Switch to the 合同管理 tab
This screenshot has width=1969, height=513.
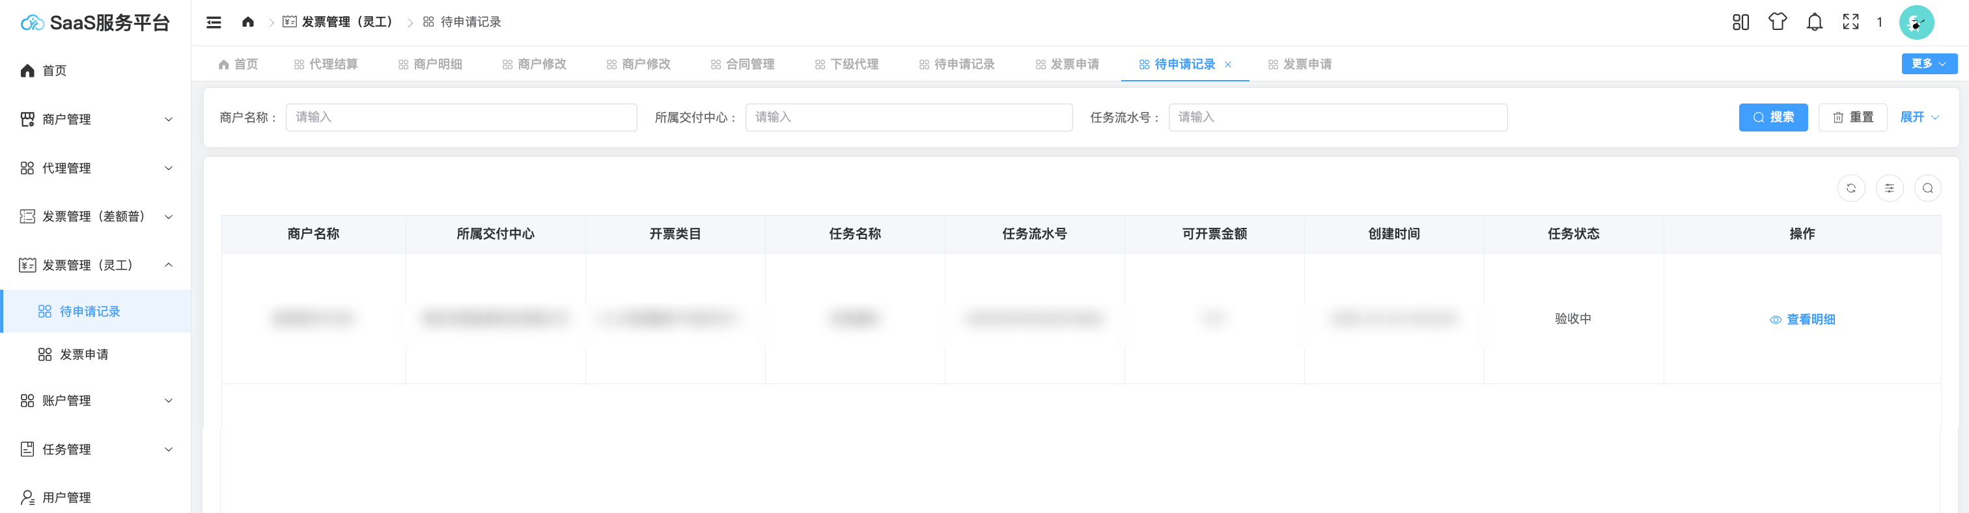coord(742,64)
